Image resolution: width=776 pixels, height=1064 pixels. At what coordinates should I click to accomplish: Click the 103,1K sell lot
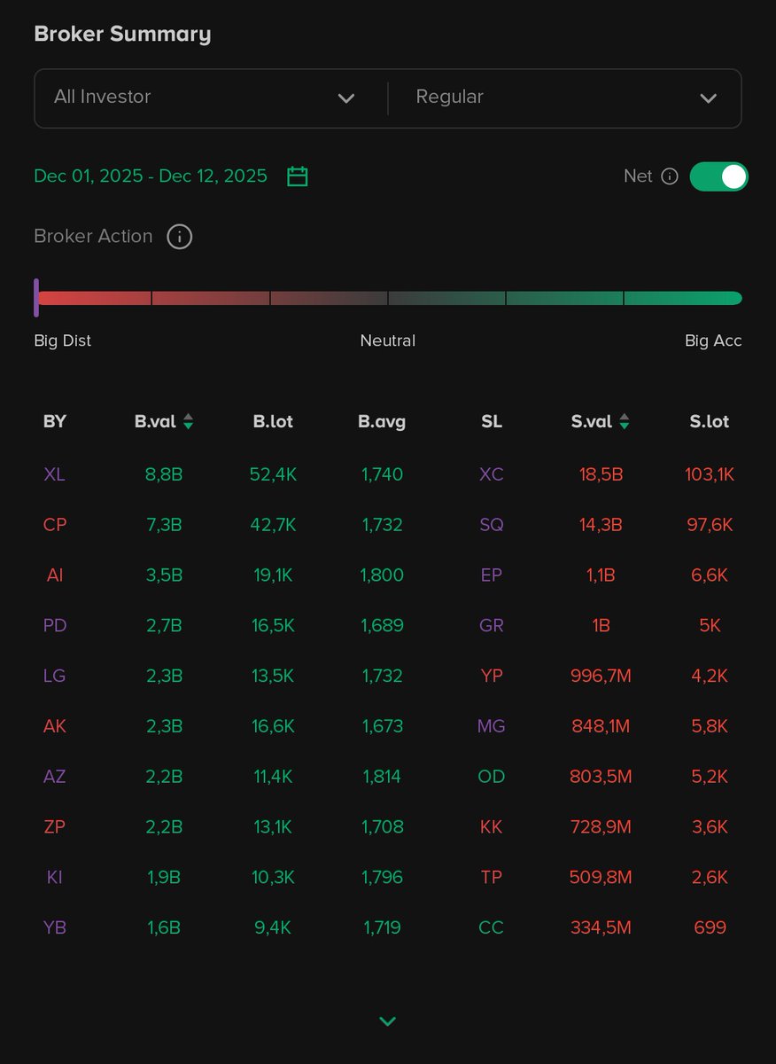point(710,474)
